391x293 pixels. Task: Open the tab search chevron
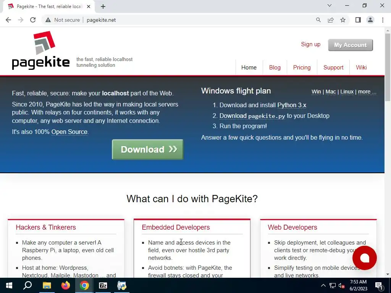tap(330, 5)
